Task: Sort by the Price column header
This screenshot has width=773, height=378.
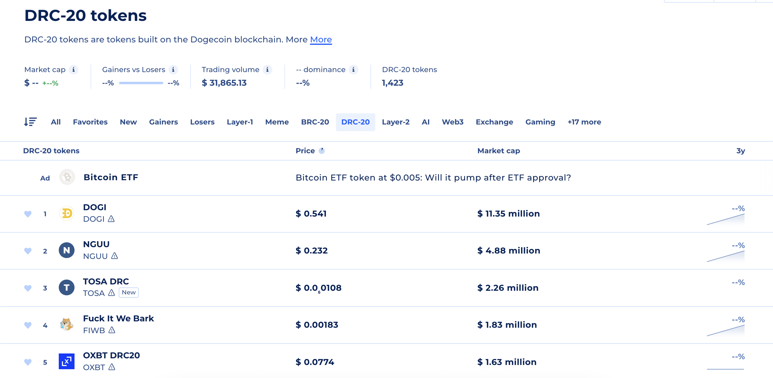Action: 305,151
